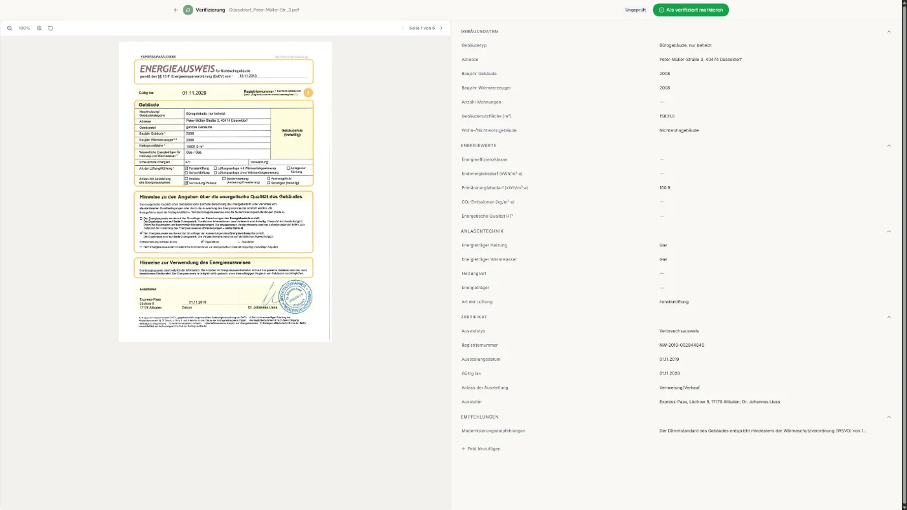Viewport: 907px width, 510px height.
Task: Click the 'Verifizierung' page title
Action: [x=211, y=10]
